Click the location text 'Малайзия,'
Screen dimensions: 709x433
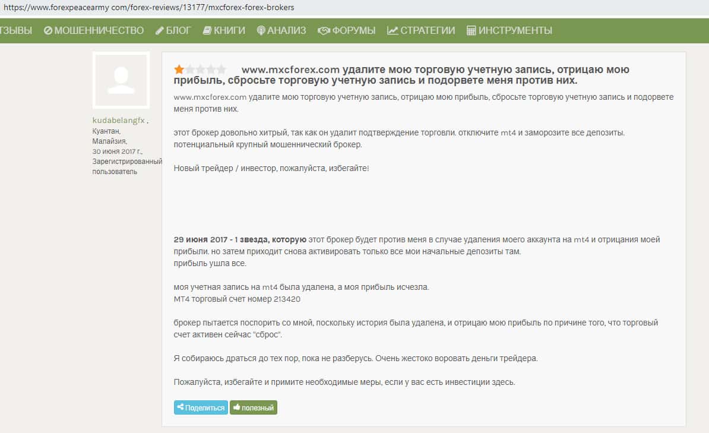[x=109, y=141]
